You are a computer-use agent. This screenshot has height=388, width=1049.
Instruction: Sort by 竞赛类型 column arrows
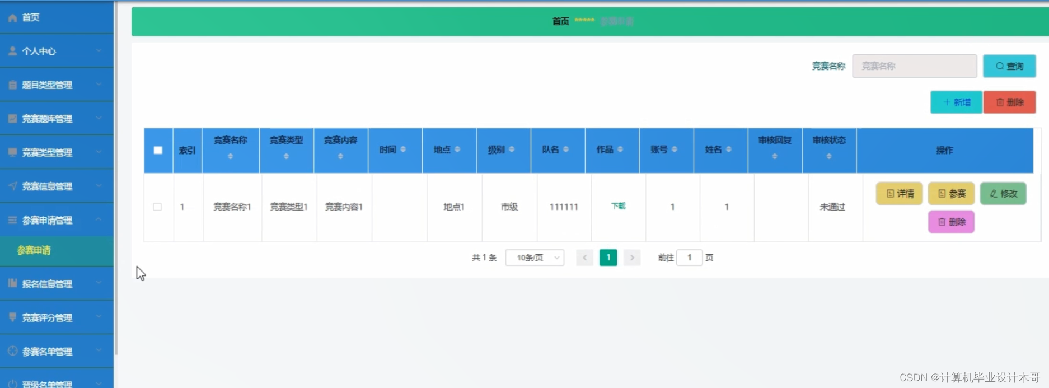pyautogui.click(x=286, y=156)
